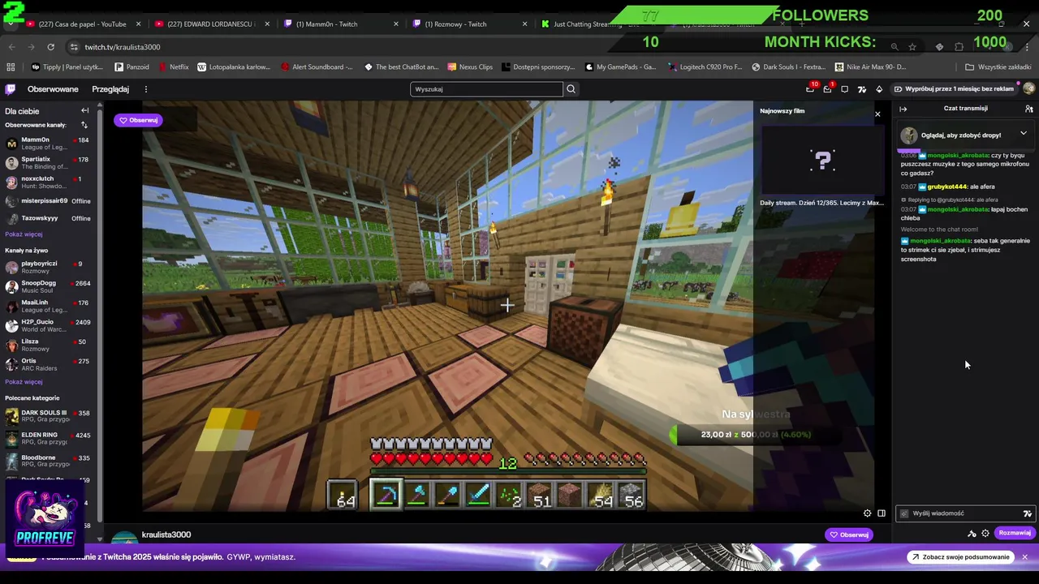Image resolution: width=1039 pixels, height=584 pixels.
Task: Open chat community users icon
Action: click(1028, 109)
